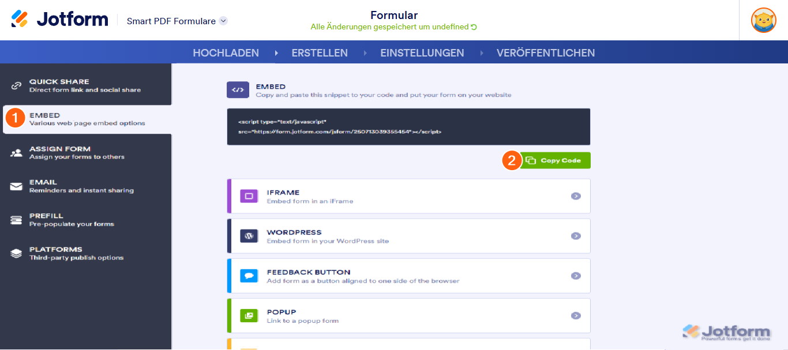Open Email reminders sidebar option
Viewport: 788px width, 350px height.
coord(86,186)
